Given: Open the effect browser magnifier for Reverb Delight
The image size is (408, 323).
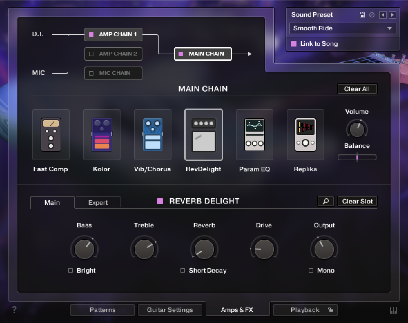Looking at the screenshot, I should click(x=325, y=201).
